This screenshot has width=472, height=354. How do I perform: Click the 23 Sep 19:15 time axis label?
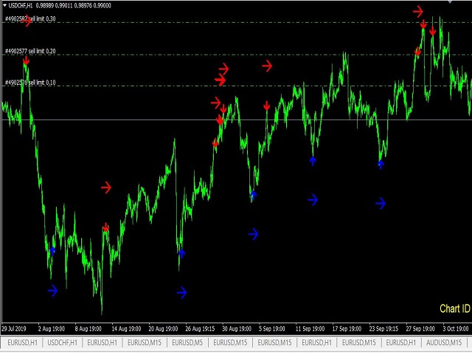pyautogui.click(x=383, y=329)
